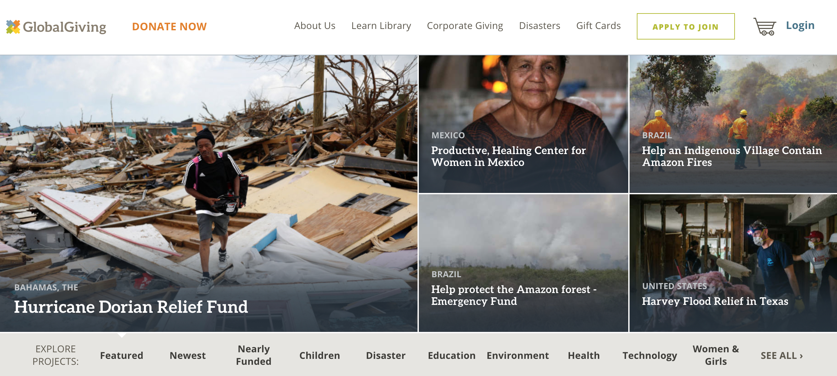Open Harvey Flood Relief in Texas tile
837x376 pixels.
[733, 263]
